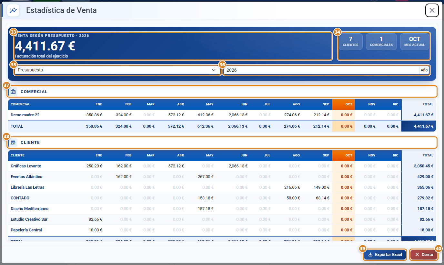
Task: Click the 216.06 € Librería Las Letras value
Action: (x=292, y=187)
